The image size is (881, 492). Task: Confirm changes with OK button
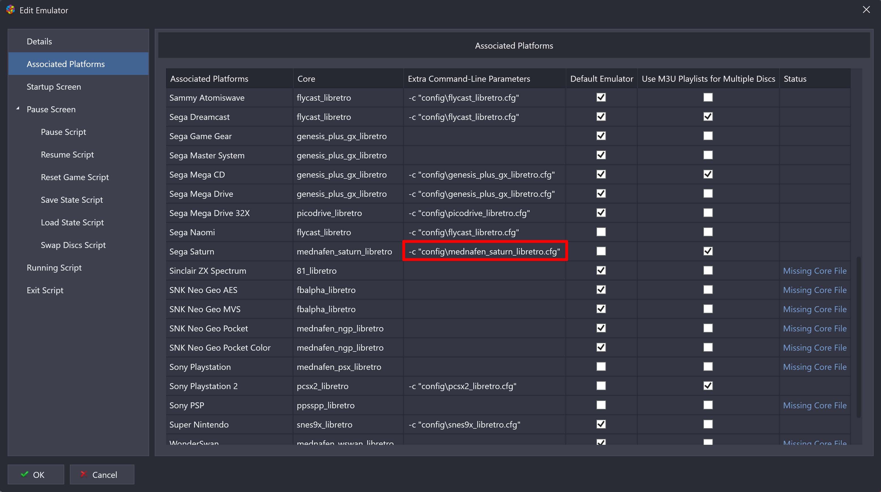[36, 474]
